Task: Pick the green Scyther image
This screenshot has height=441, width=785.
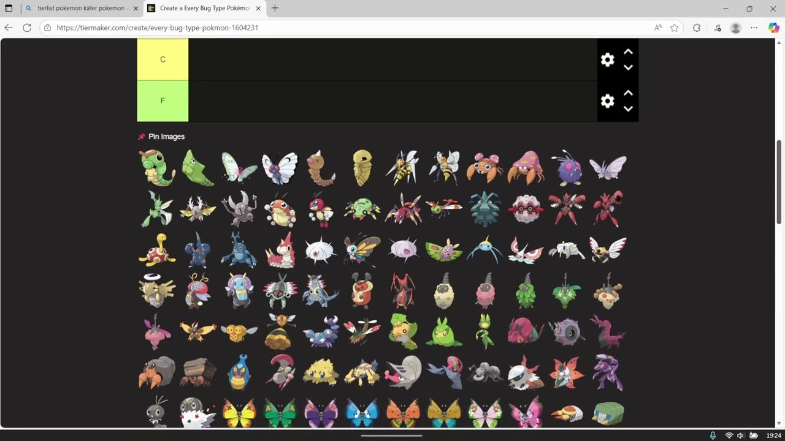Action: (157, 208)
